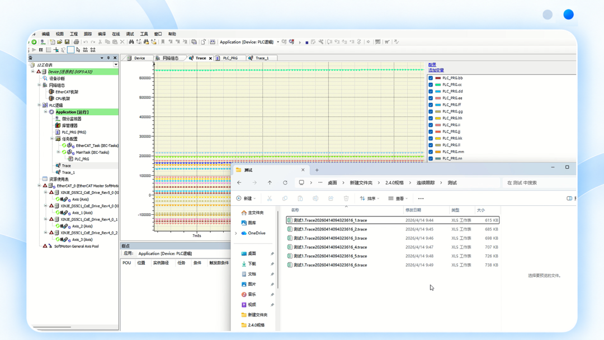Uncheck the PLC_PRG.ee trace variable
604x340 pixels.
(431, 98)
